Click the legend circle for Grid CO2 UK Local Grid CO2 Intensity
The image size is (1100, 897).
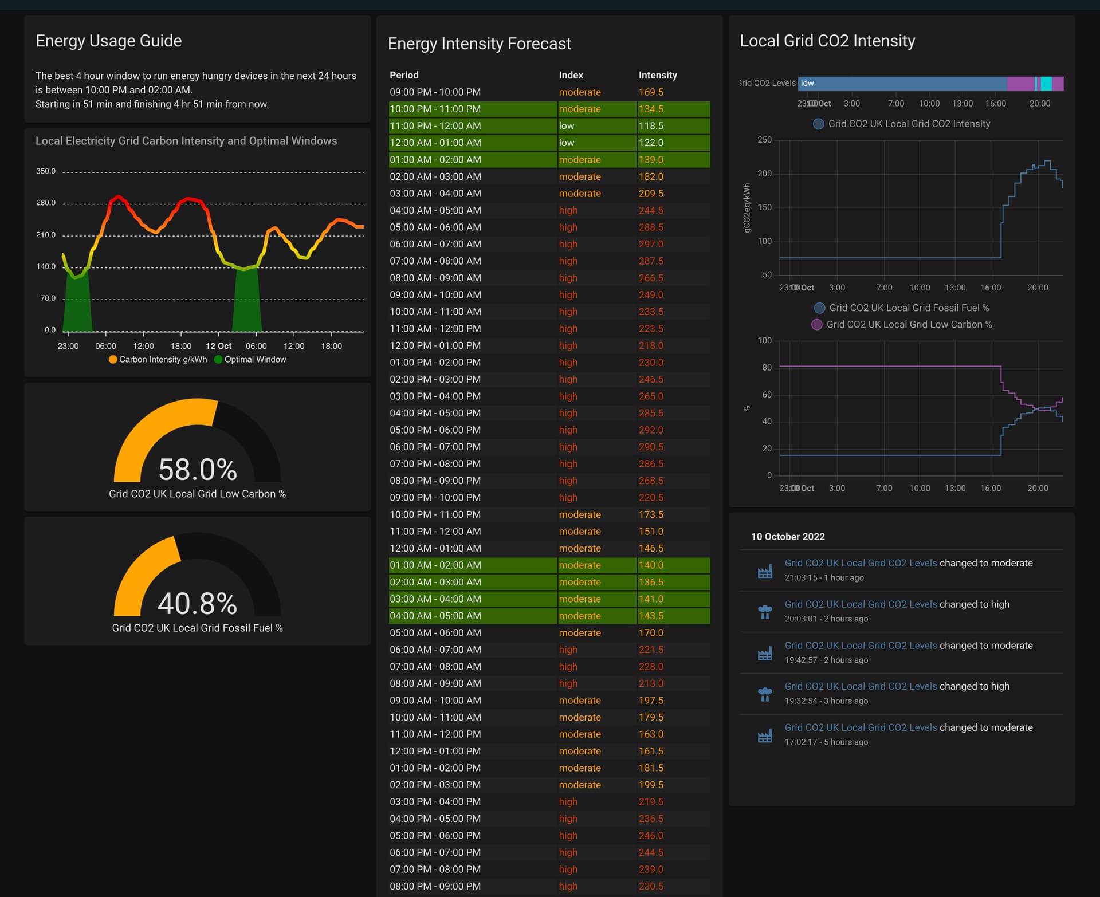coord(818,124)
